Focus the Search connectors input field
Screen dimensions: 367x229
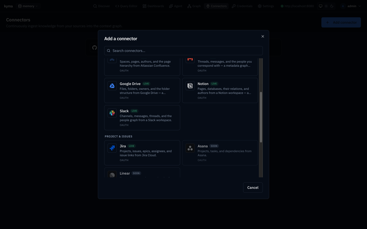pyautogui.click(x=183, y=51)
